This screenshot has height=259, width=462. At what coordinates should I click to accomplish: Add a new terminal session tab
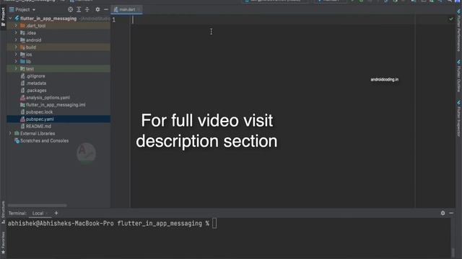56,213
